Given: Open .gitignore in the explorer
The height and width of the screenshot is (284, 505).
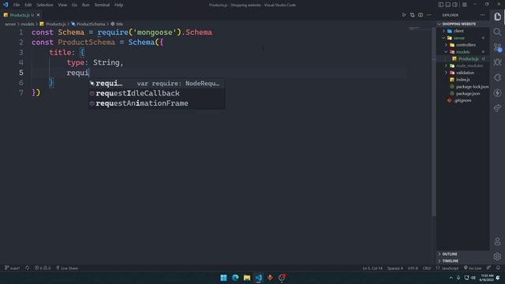Looking at the screenshot, I should pos(462,100).
